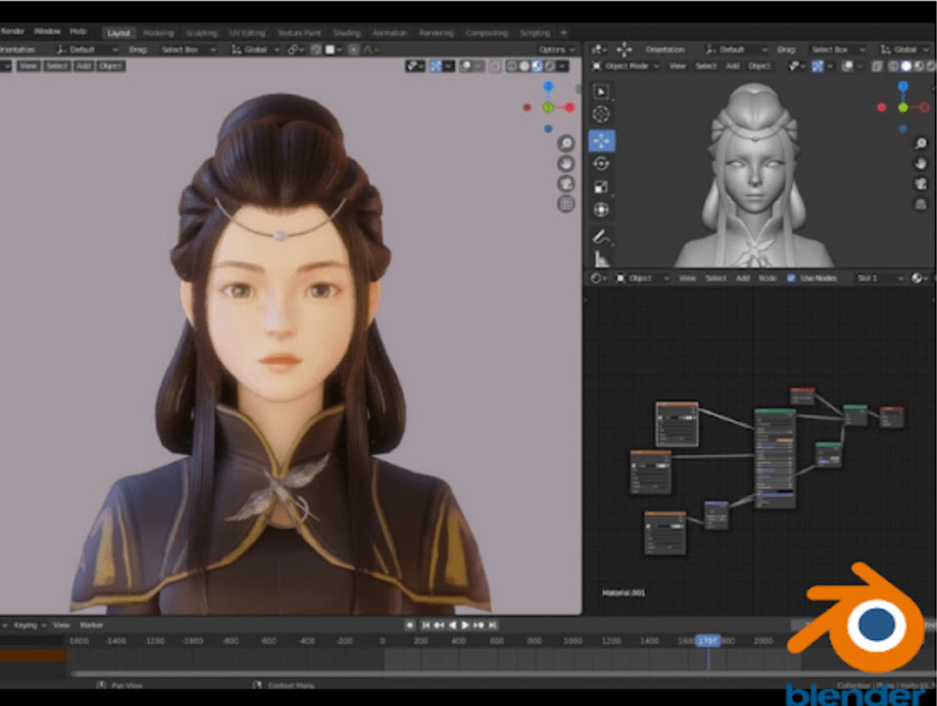
Task: Expand the Keying dropdown in timeline
Action: (29, 625)
